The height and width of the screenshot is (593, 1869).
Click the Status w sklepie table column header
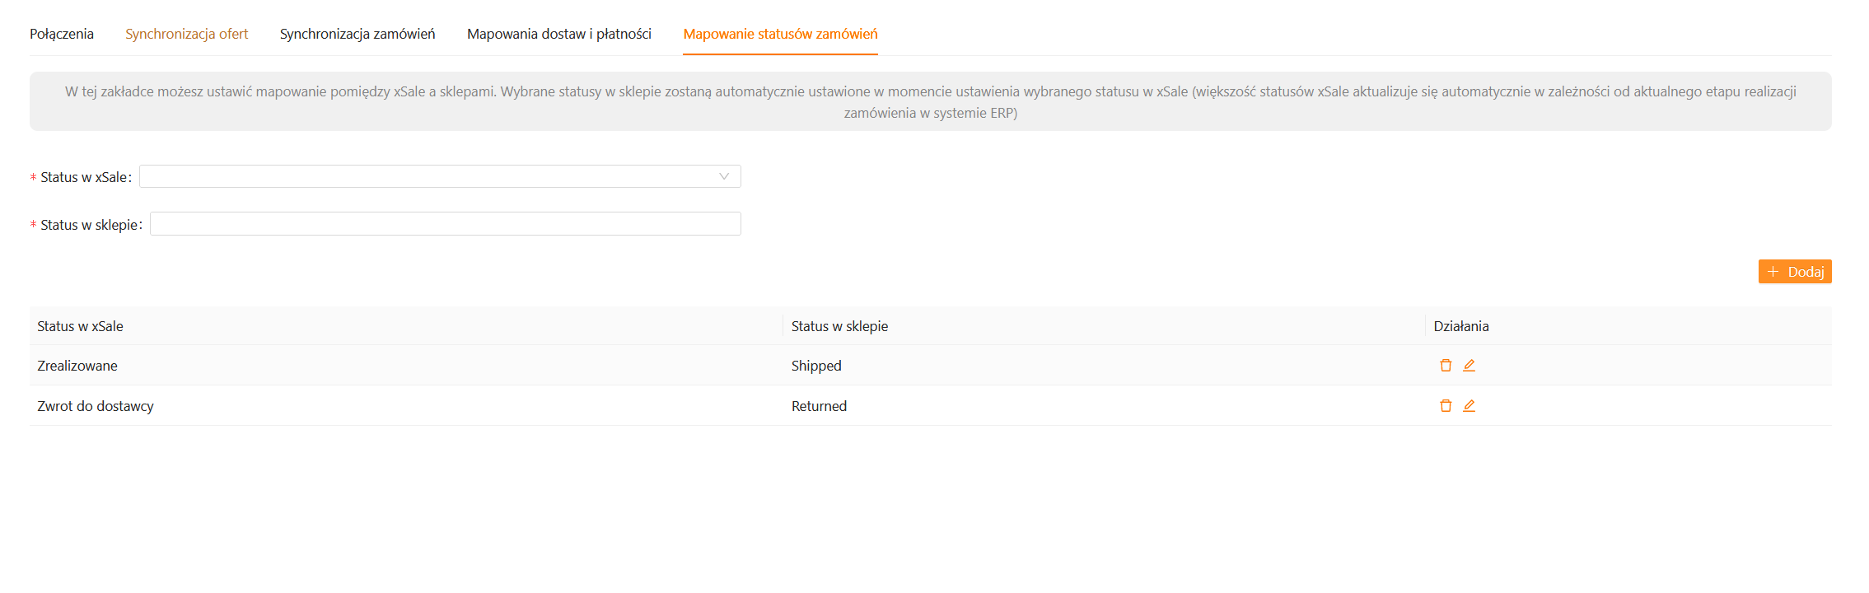[839, 326]
